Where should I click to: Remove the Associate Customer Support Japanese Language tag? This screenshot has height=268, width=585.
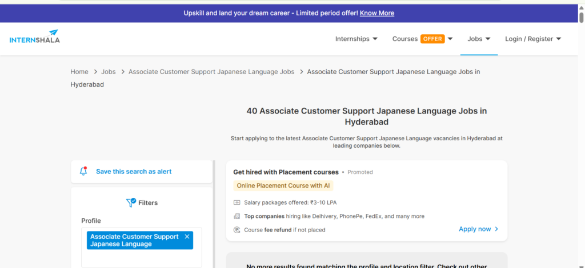tap(187, 237)
